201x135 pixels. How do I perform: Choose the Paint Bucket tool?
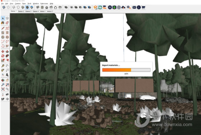(3, 23)
